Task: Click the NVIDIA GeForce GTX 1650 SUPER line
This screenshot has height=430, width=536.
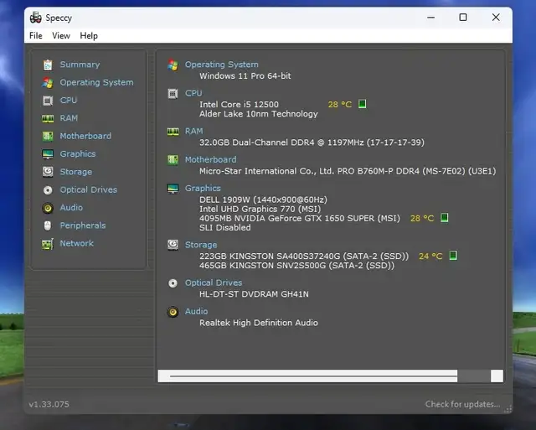Action: point(300,218)
